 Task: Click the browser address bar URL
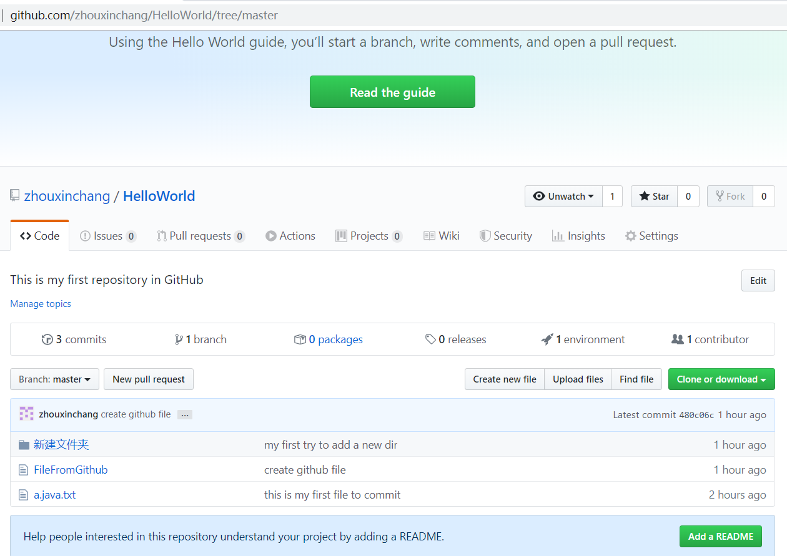click(x=144, y=15)
